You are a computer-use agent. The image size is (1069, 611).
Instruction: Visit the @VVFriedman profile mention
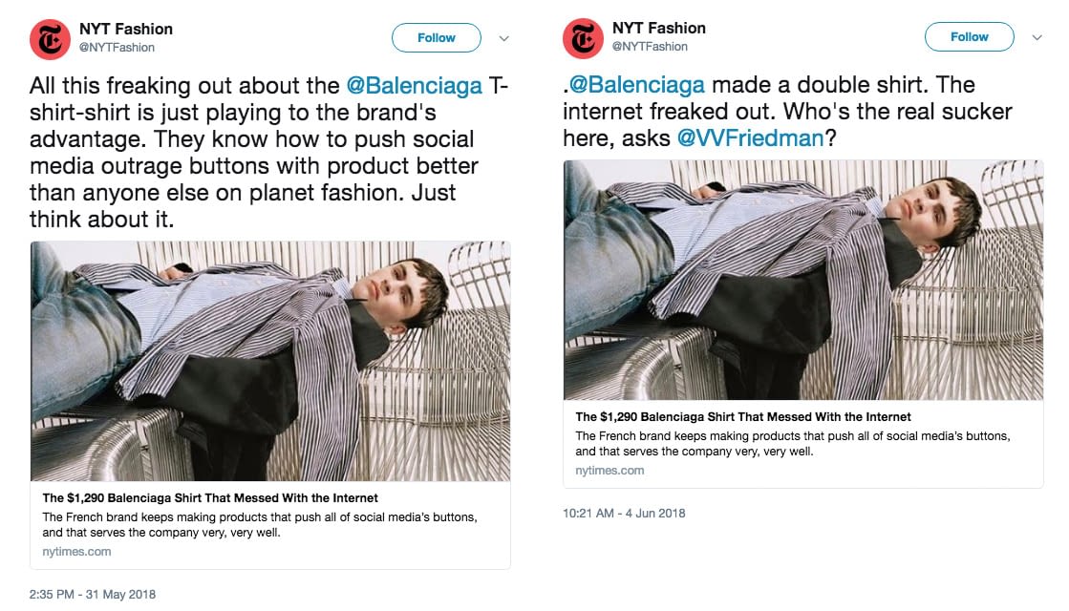750,137
